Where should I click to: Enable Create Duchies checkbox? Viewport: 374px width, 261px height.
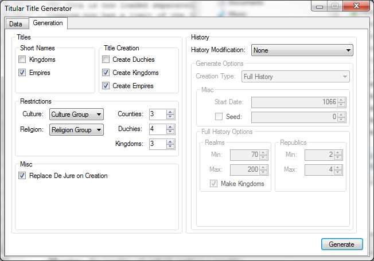point(106,60)
